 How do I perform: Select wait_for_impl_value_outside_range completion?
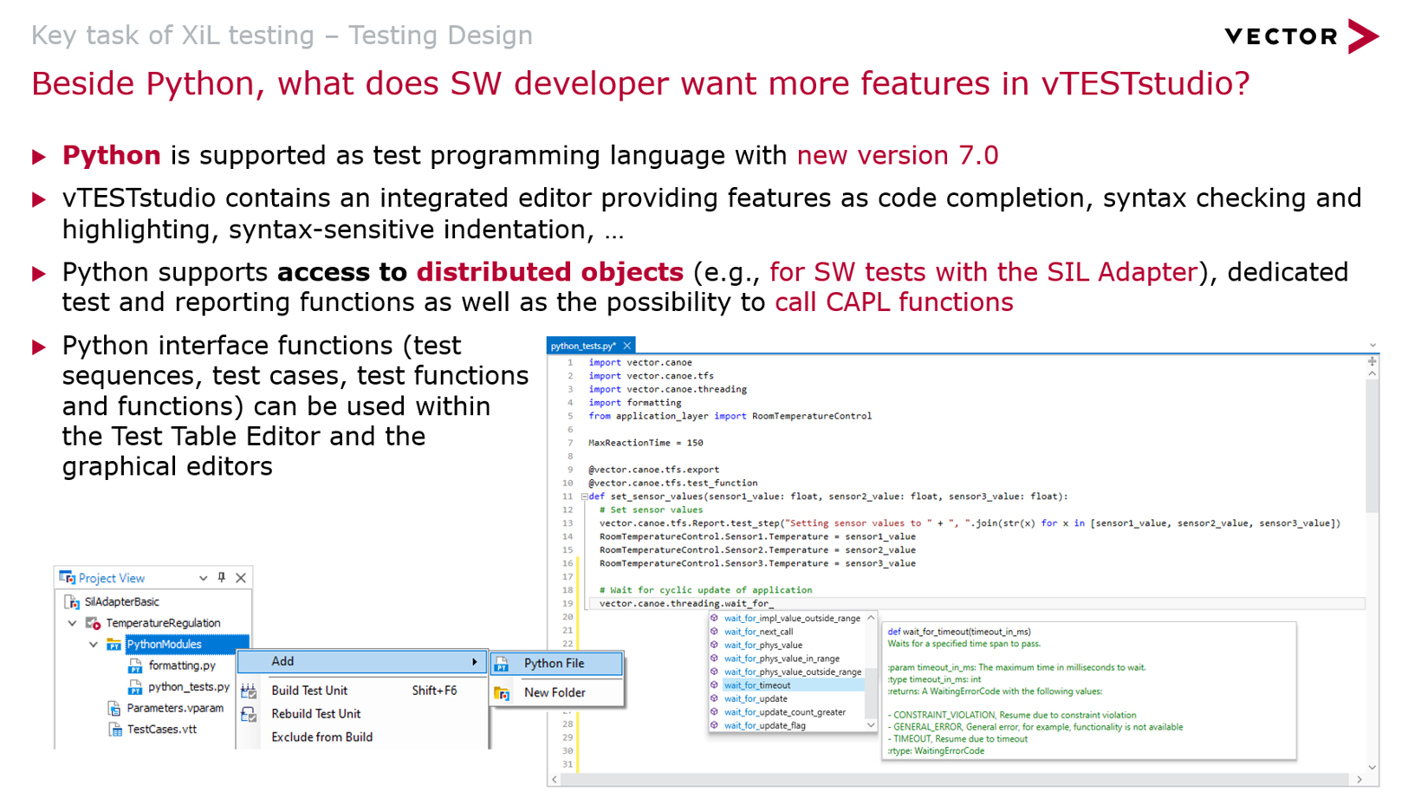792,619
